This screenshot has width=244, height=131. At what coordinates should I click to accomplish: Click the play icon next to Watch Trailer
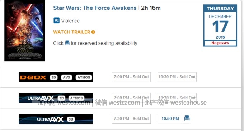tap(93, 32)
